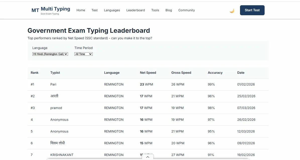The image size is (300, 160).
Task: Open the Time Period dropdown
Action: (x=83, y=54)
